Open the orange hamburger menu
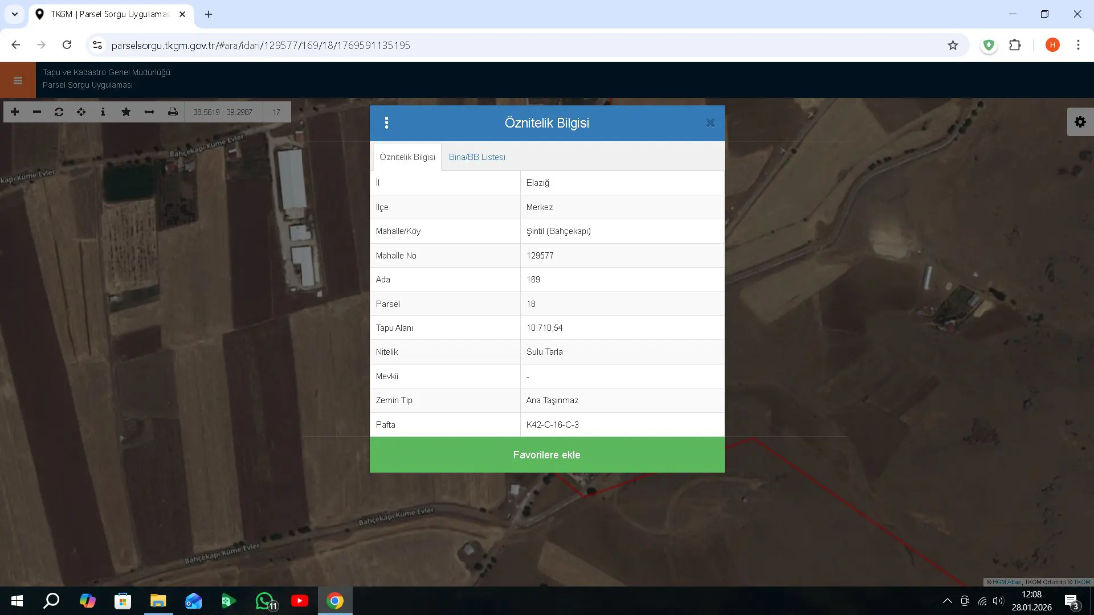The height and width of the screenshot is (615, 1094). 18,80
